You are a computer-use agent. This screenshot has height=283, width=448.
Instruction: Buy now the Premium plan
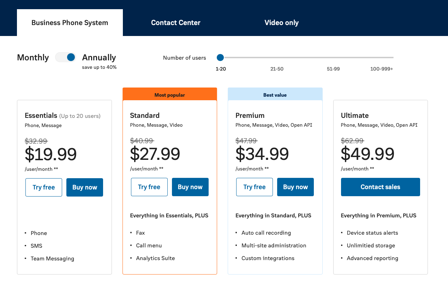click(295, 187)
